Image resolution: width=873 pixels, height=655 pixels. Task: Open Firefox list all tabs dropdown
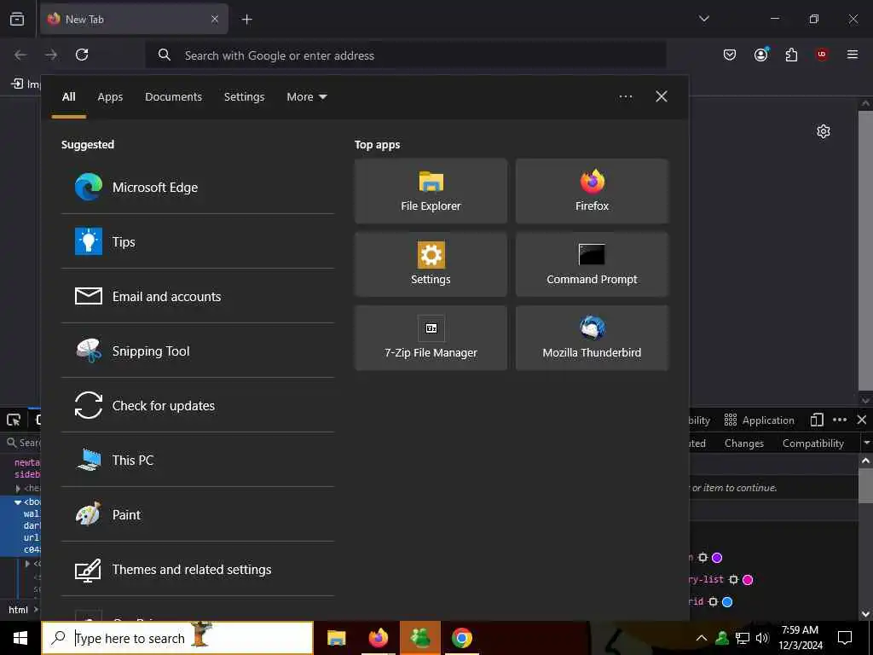(x=703, y=19)
